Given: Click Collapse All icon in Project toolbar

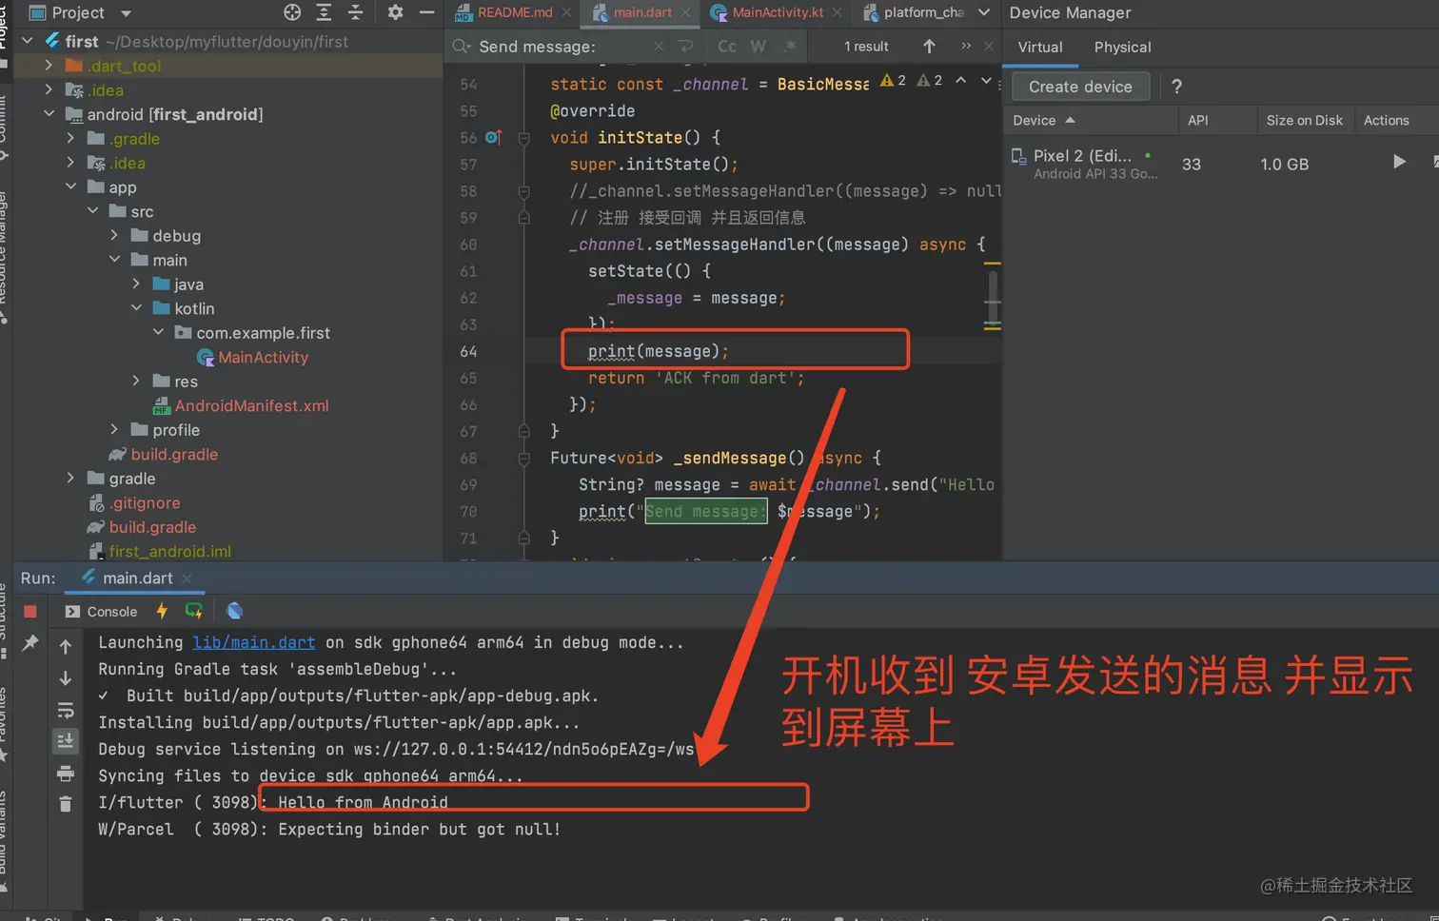Looking at the screenshot, I should click(355, 12).
